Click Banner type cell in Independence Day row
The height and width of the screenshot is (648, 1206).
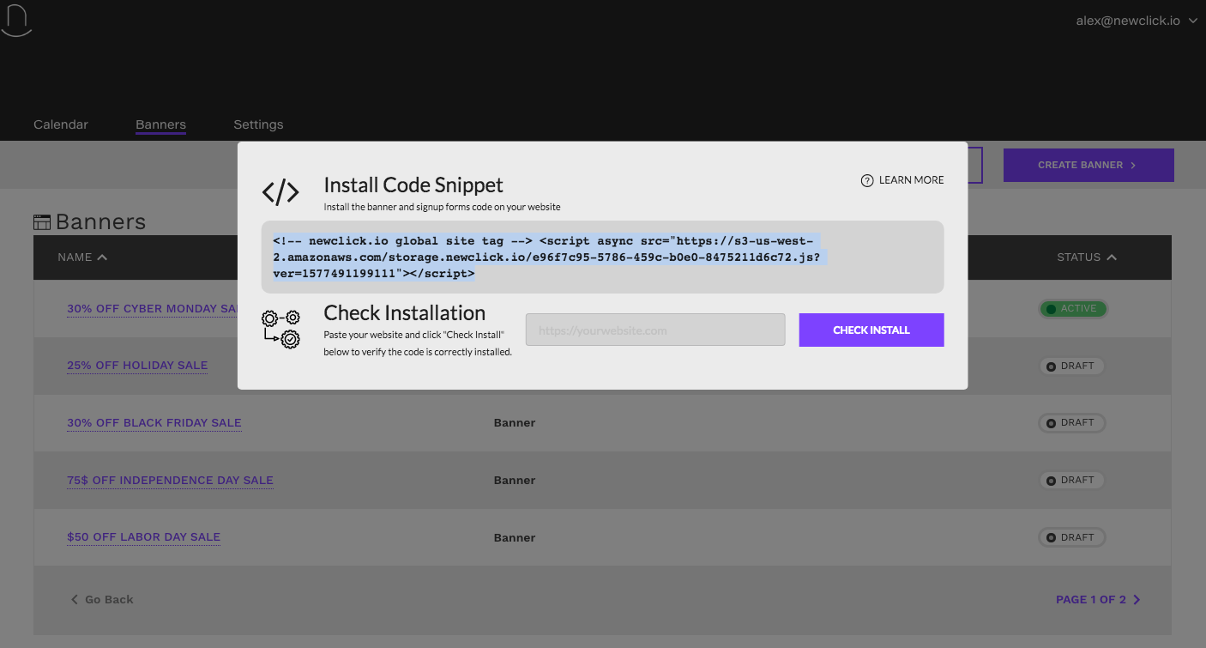click(515, 481)
